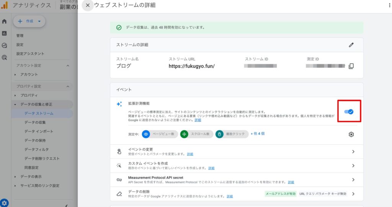Click the ページビュー数 measurement chip

[159, 134]
